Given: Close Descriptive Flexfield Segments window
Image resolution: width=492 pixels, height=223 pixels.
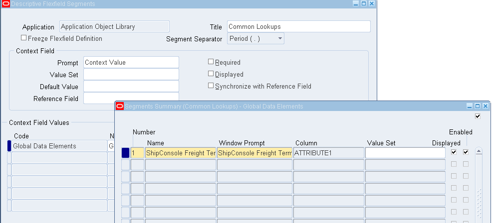Looking at the screenshot, I should pyautogui.click(x=372, y=4).
